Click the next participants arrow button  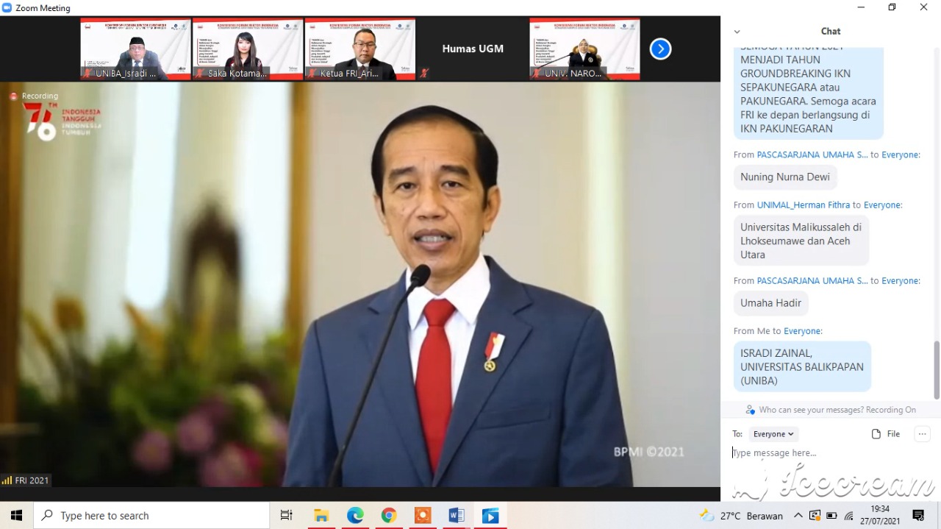pos(660,49)
